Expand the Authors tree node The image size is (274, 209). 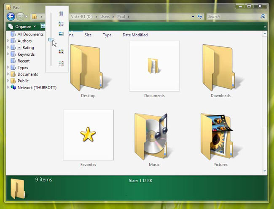pos(8,41)
